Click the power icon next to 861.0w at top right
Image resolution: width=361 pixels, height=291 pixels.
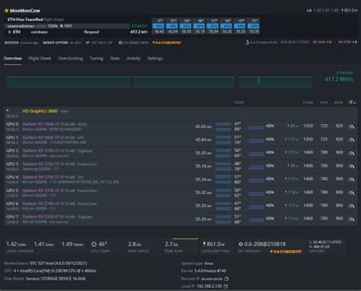click(343, 11)
